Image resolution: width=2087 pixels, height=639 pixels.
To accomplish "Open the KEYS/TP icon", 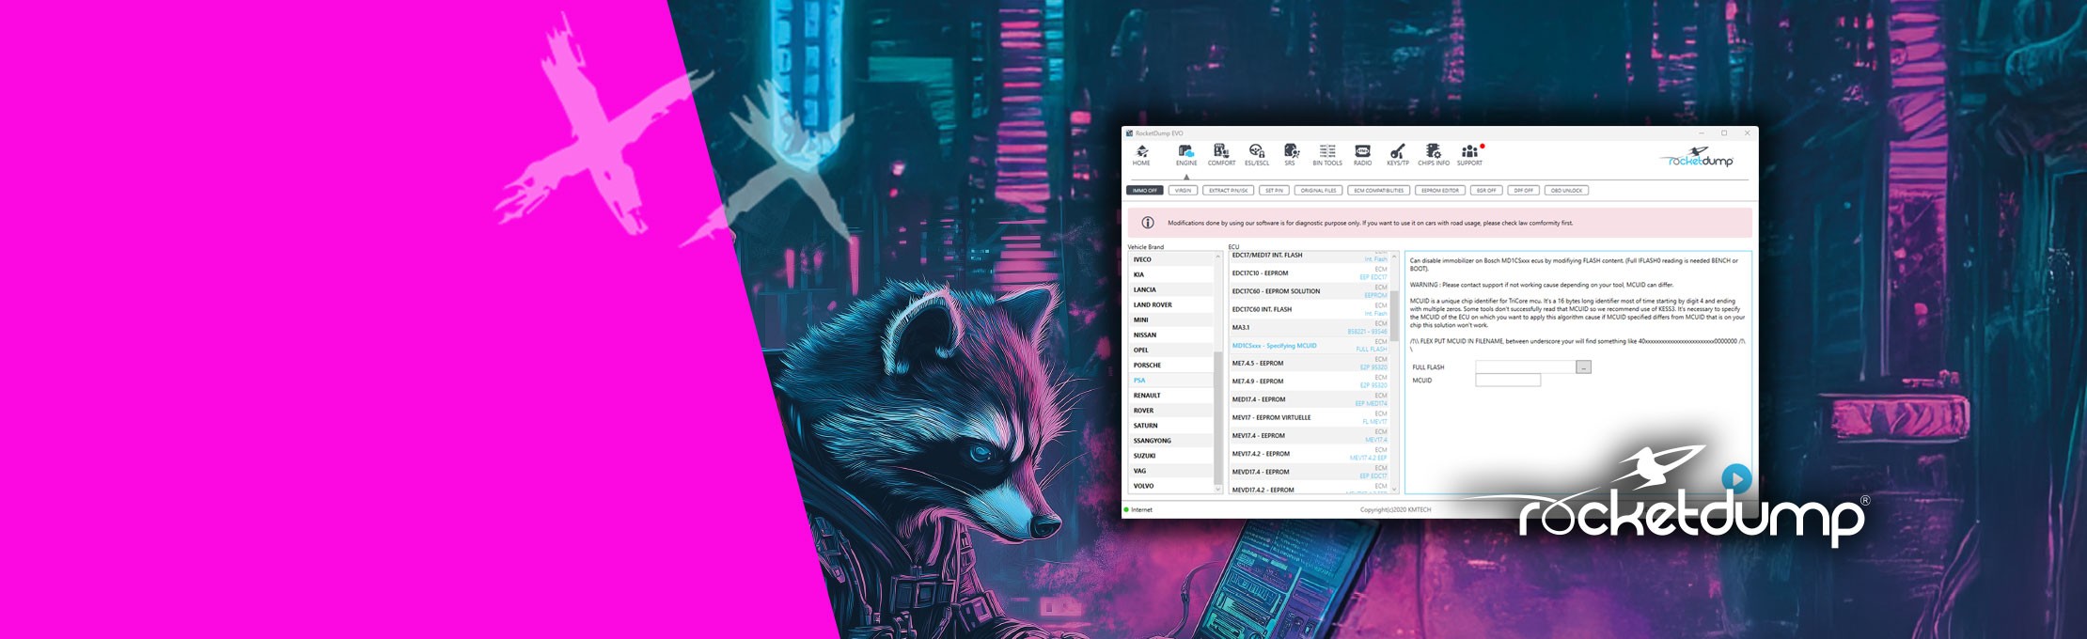I will (x=1398, y=155).
